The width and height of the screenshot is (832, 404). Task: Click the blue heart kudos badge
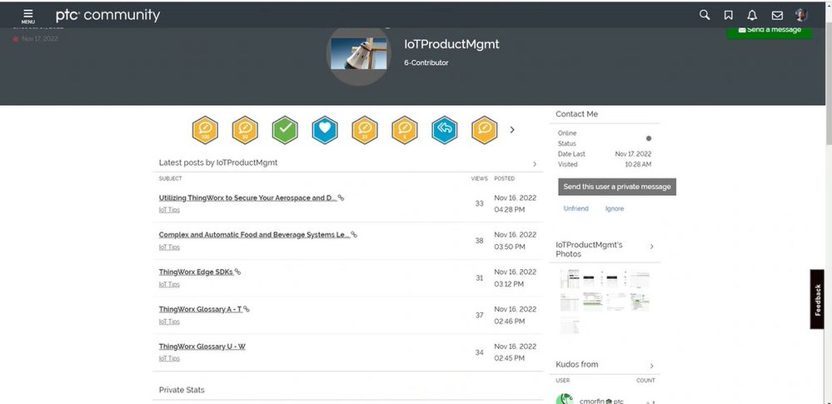[325, 130]
